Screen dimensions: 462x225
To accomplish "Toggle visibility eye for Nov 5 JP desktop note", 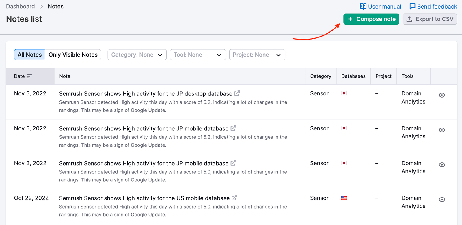I will 442,95.
